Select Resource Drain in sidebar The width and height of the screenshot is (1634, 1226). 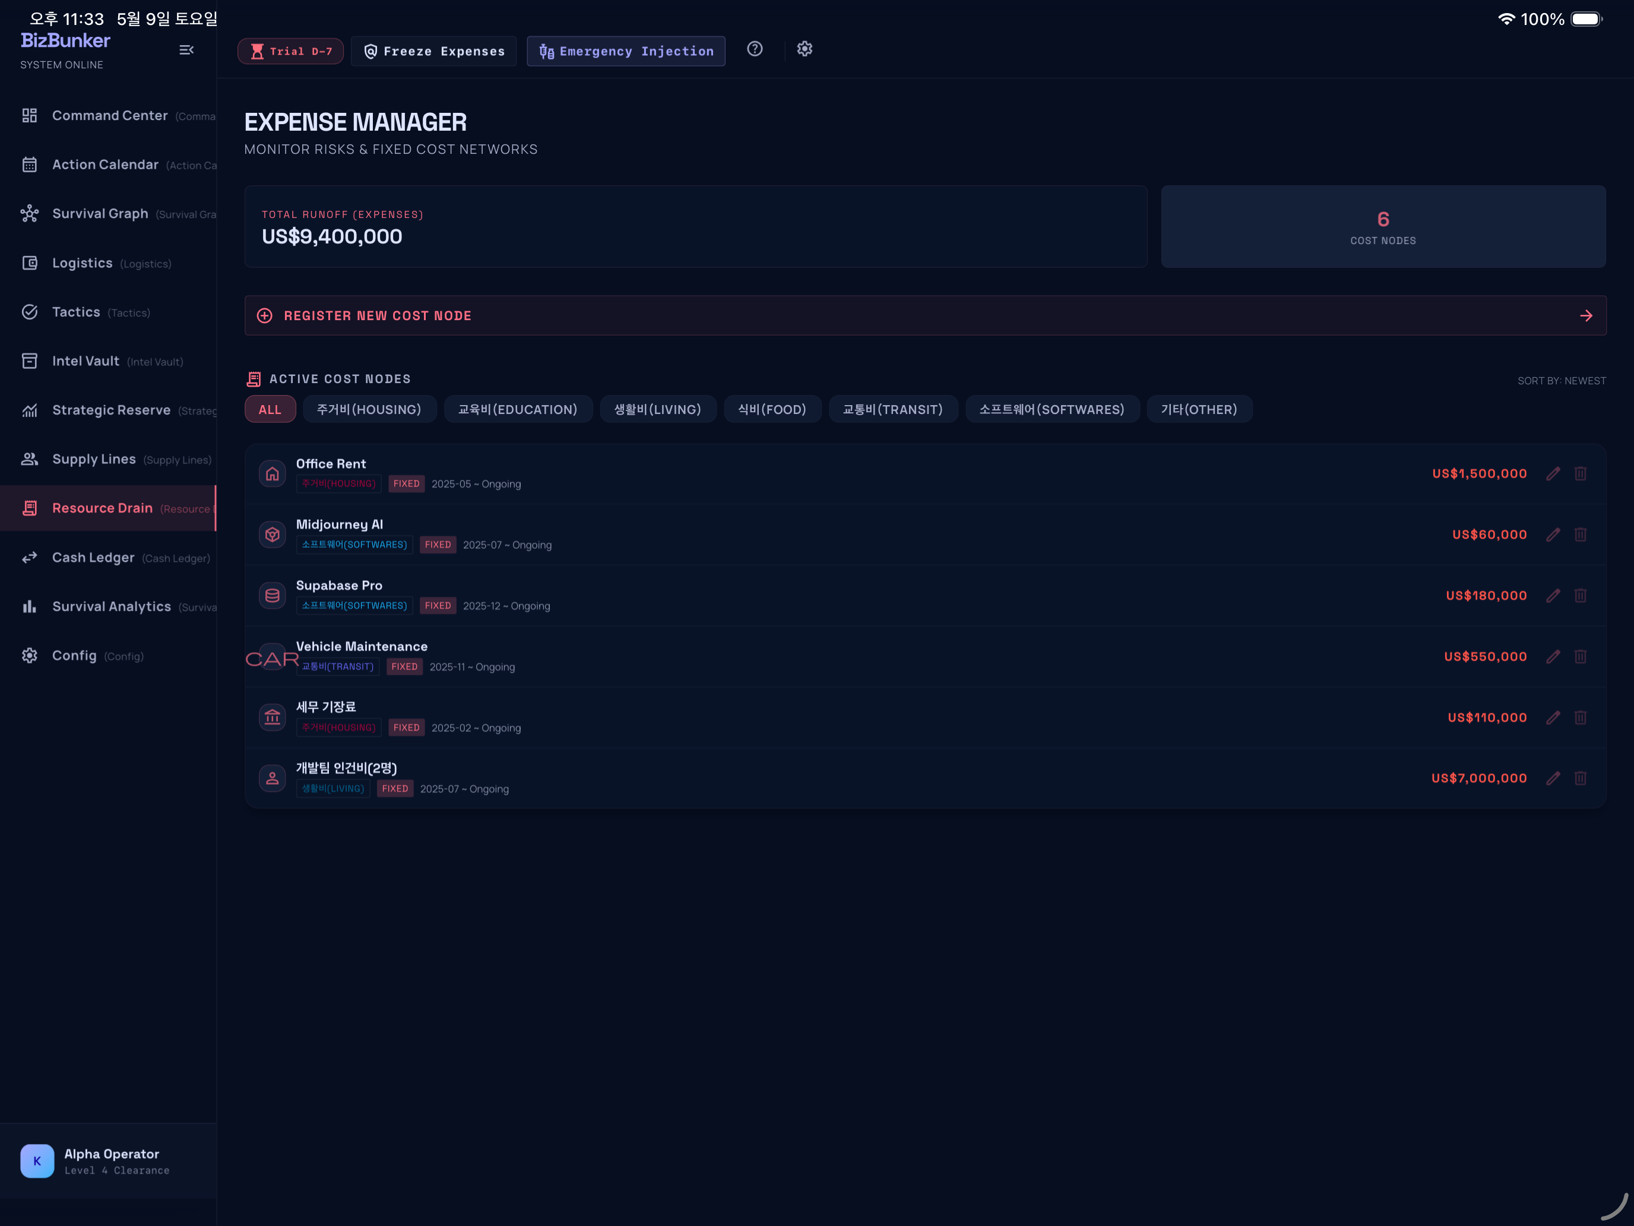(x=109, y=508)
